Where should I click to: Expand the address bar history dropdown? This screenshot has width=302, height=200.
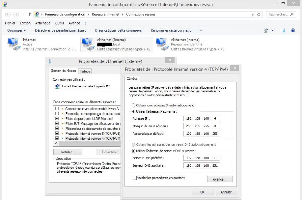pos(252,14)
